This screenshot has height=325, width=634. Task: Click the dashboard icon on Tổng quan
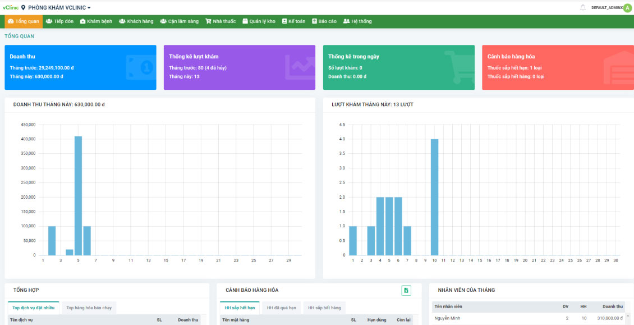coord(11,21)
